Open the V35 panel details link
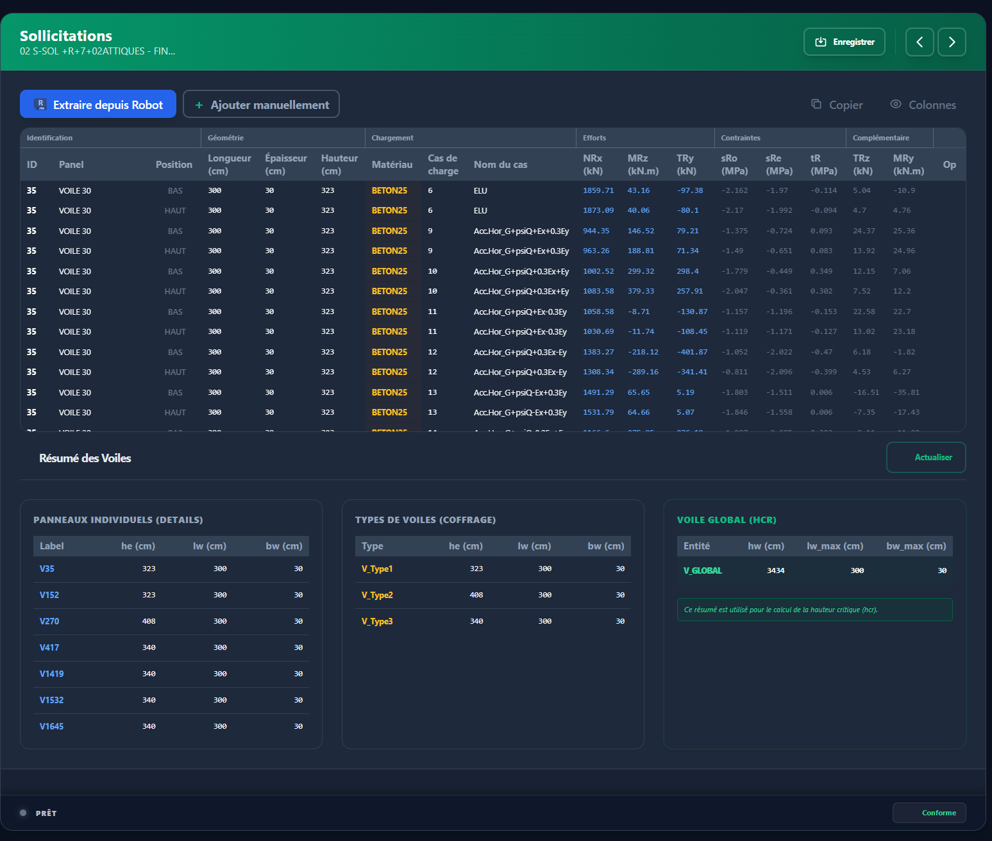The height and width of the screenshot is (841, 992). tap(47, 569)
